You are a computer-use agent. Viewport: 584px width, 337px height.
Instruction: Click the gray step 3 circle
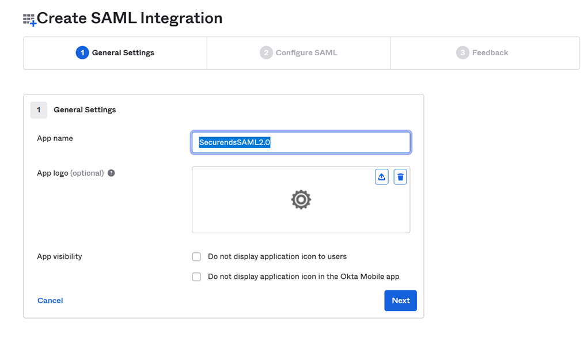pyautogui.click(x=462, y=53)
